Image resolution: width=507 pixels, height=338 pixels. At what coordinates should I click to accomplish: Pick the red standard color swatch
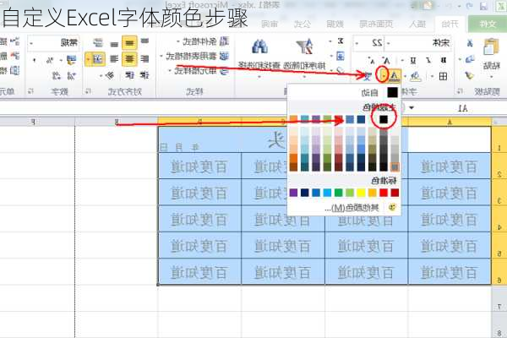(384, 193)
